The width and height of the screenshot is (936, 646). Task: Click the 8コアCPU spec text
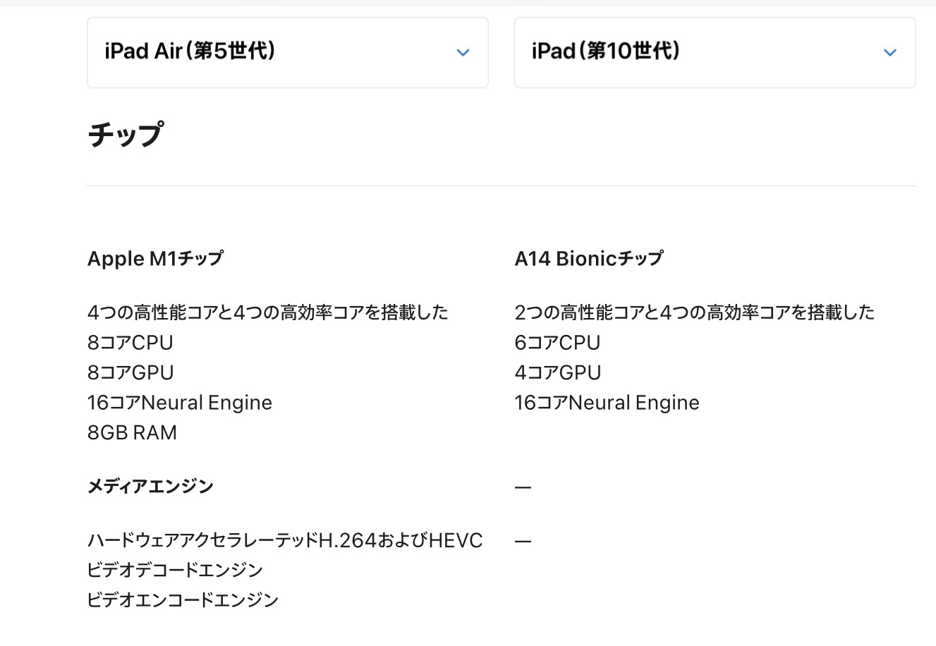[130, 342]
